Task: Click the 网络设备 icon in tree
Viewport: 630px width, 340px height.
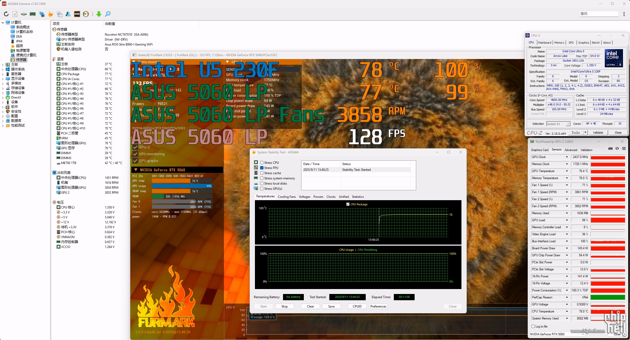Action: 8,93
